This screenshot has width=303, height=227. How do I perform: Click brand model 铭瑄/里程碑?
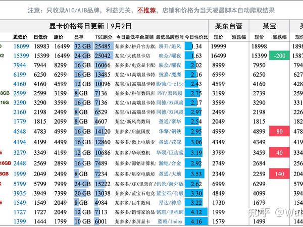point(170,212)
